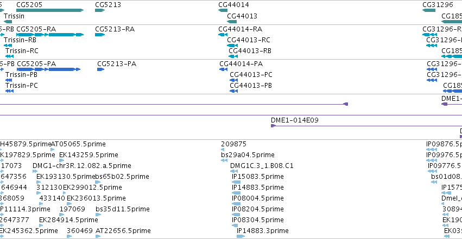Click the CG5205-PA protein feature
Viewport: 462px width, 239px height.
tap(49, 69)
